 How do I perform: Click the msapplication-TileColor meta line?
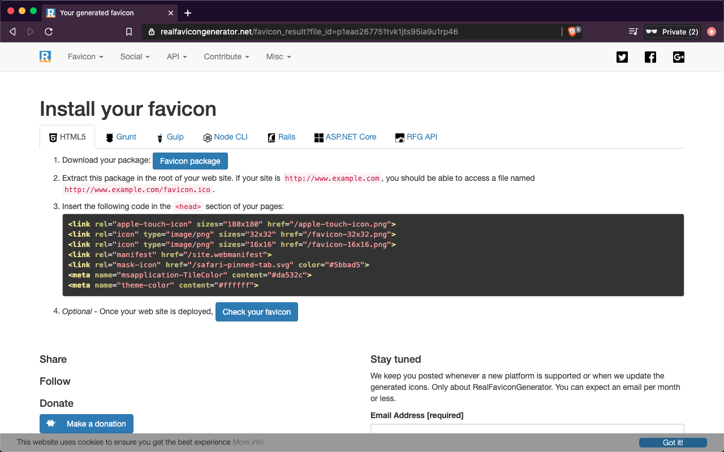click(189, 275)
